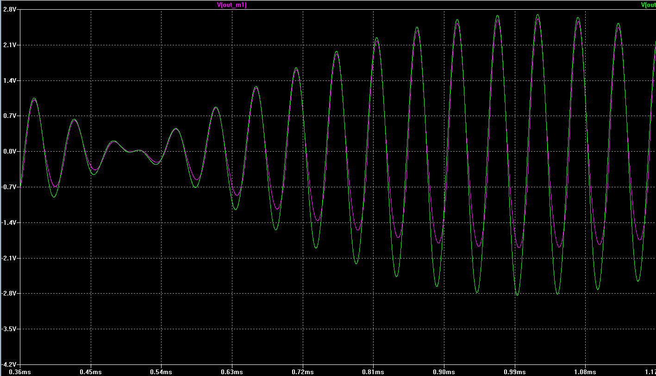This screenshot has width=656, height=376.
Task: Click the green V[out trace label
Action: coord(648,5)
